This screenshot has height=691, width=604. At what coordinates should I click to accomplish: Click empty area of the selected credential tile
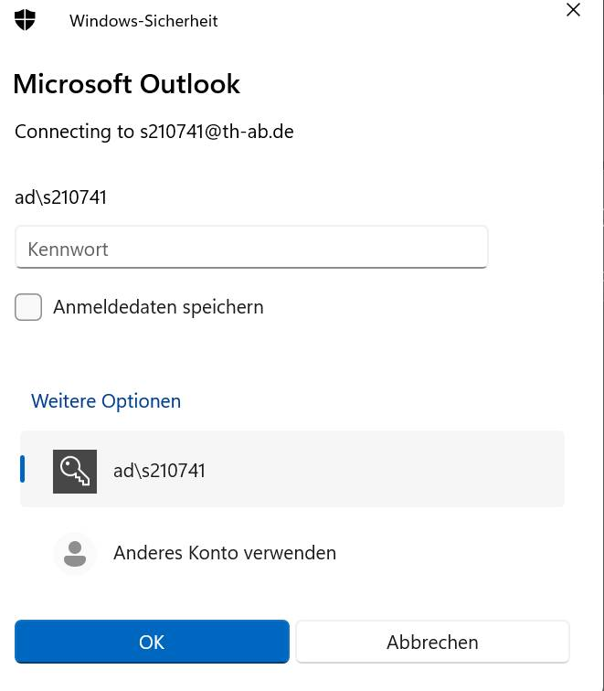pos(383,469)
